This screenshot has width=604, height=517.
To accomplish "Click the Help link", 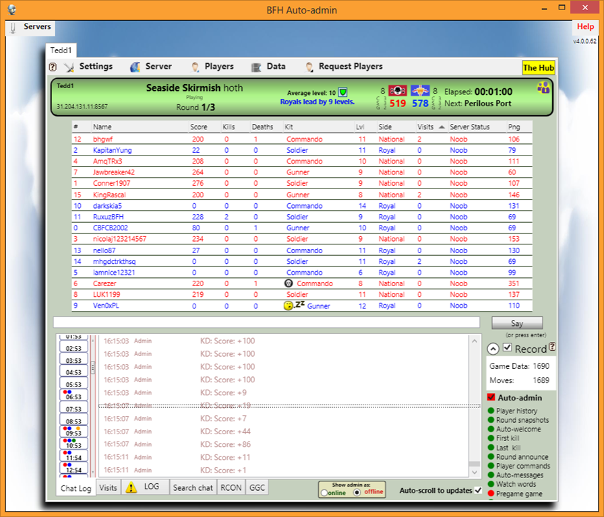I will click(585, 26).
